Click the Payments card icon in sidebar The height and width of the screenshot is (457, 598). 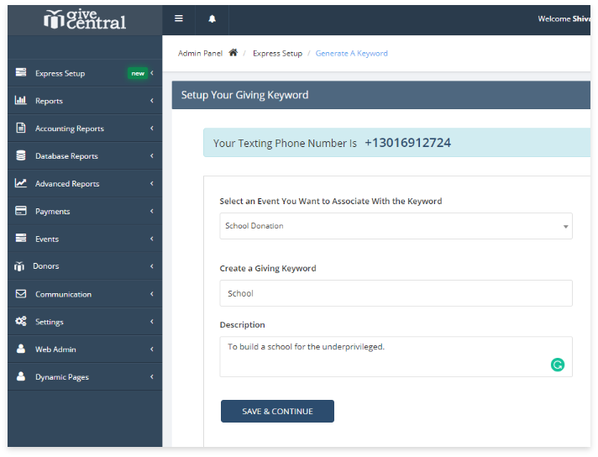(21, 212)
